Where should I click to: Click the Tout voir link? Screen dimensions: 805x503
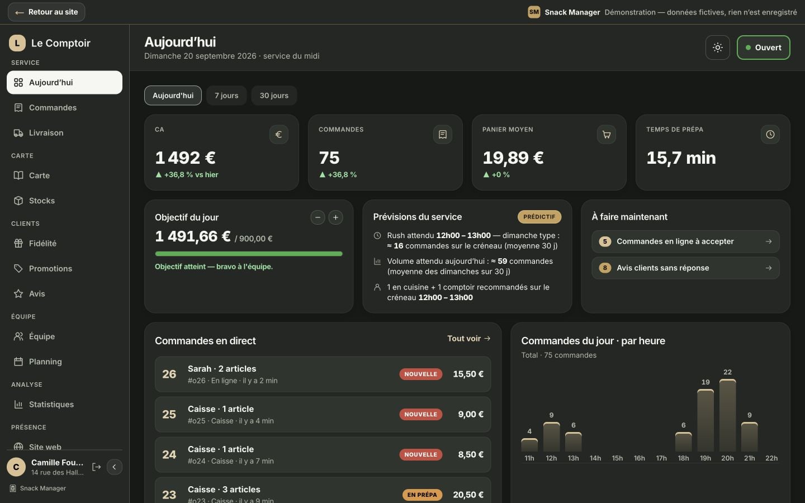[468, 339]
